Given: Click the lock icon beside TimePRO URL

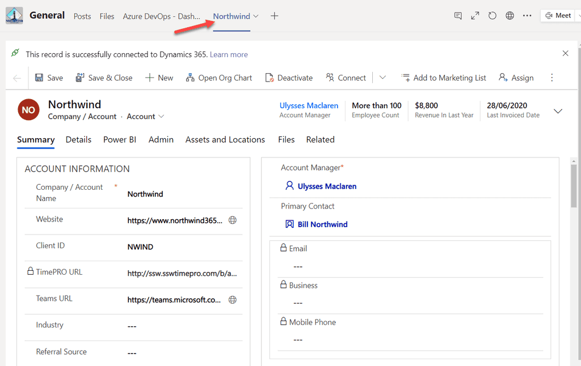Looking at the screenshot, I should (x=31, y=271).
